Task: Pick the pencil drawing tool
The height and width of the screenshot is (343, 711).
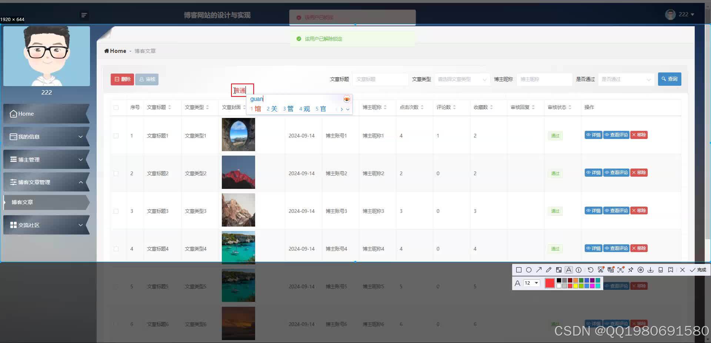Action: click(x=549, y=270)
